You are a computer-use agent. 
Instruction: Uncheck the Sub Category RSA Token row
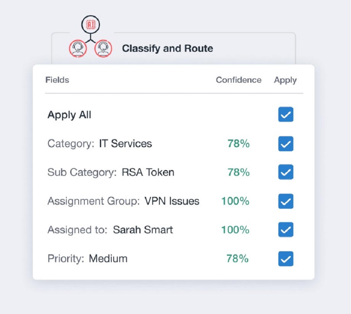click(285, 172)
